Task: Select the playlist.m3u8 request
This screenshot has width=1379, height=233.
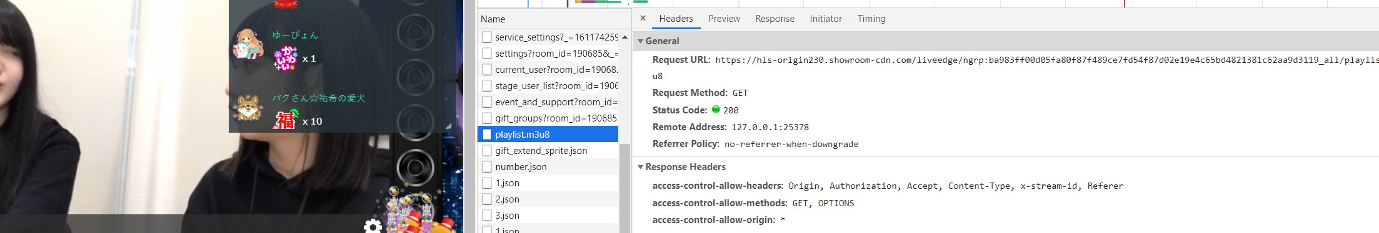Action: [x=548, y=135]
